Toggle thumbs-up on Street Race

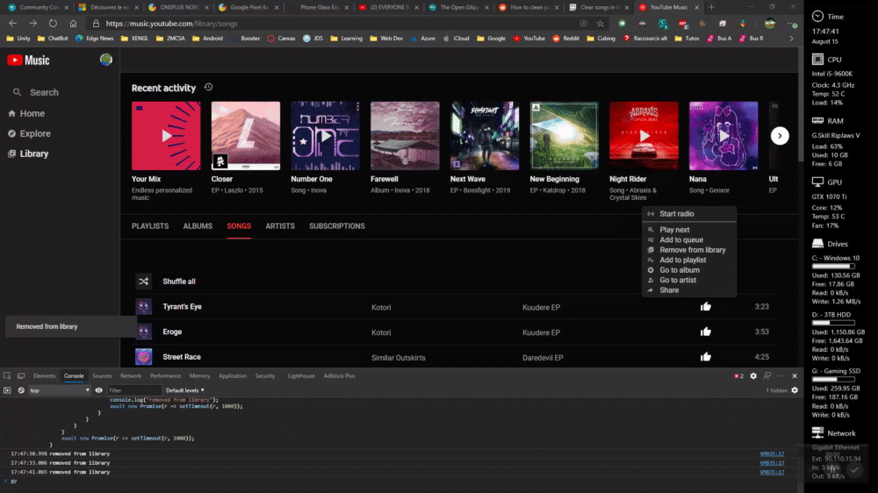[x=706, y=357]
